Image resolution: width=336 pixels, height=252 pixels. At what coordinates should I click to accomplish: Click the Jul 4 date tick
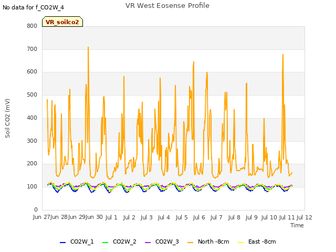[x=164, y=217]
